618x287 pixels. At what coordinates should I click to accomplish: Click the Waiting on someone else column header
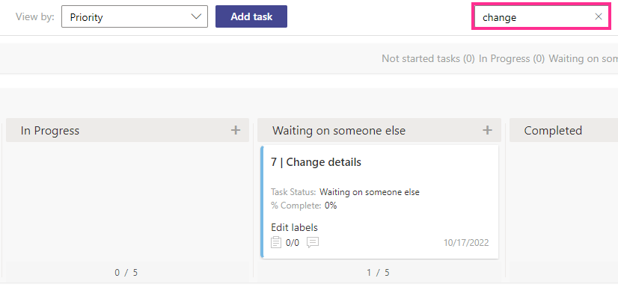[379, 130]
